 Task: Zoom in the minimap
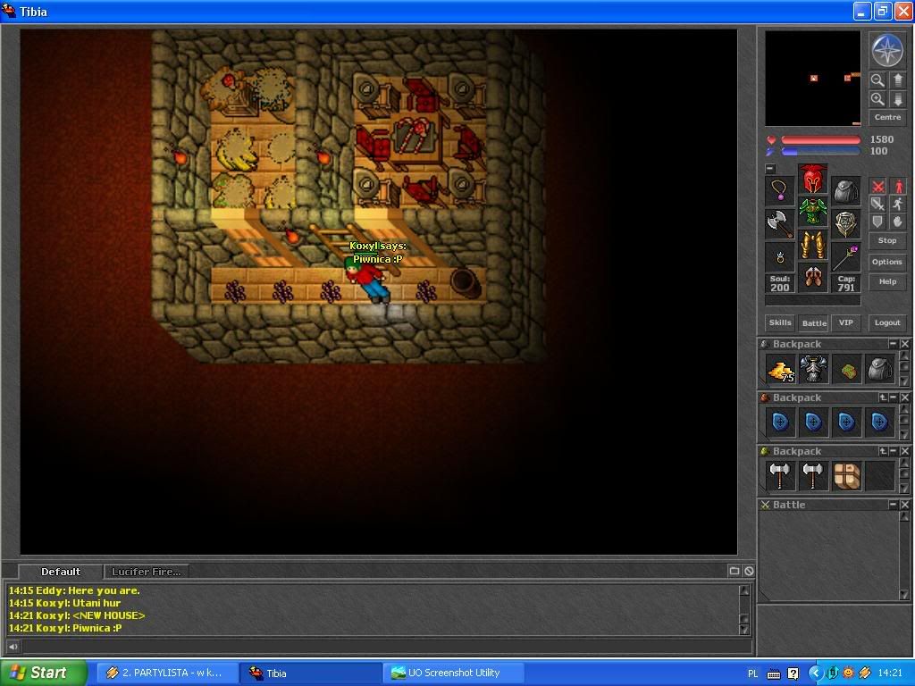(x=877, y=98)
